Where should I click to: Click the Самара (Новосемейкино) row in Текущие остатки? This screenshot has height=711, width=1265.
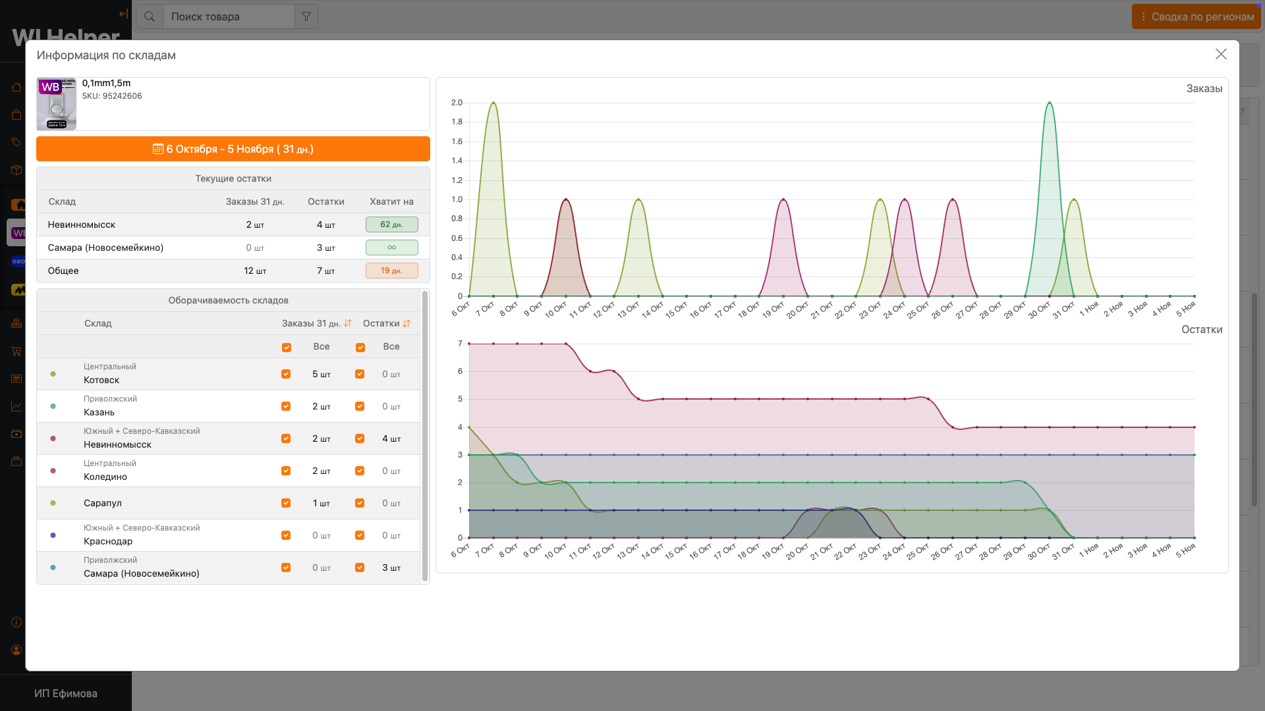(x=105, y=248)
